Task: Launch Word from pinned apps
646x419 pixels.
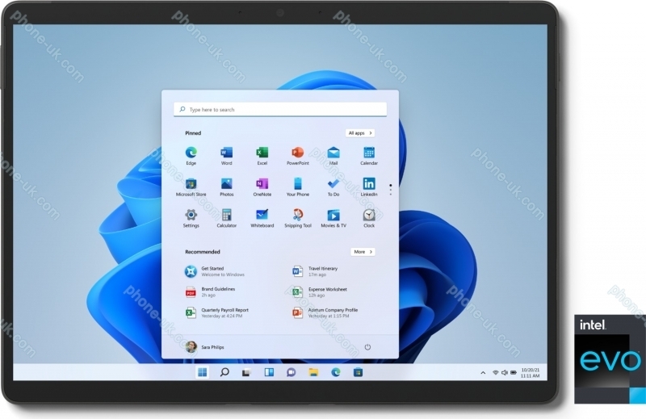Action: pos(227,153)
